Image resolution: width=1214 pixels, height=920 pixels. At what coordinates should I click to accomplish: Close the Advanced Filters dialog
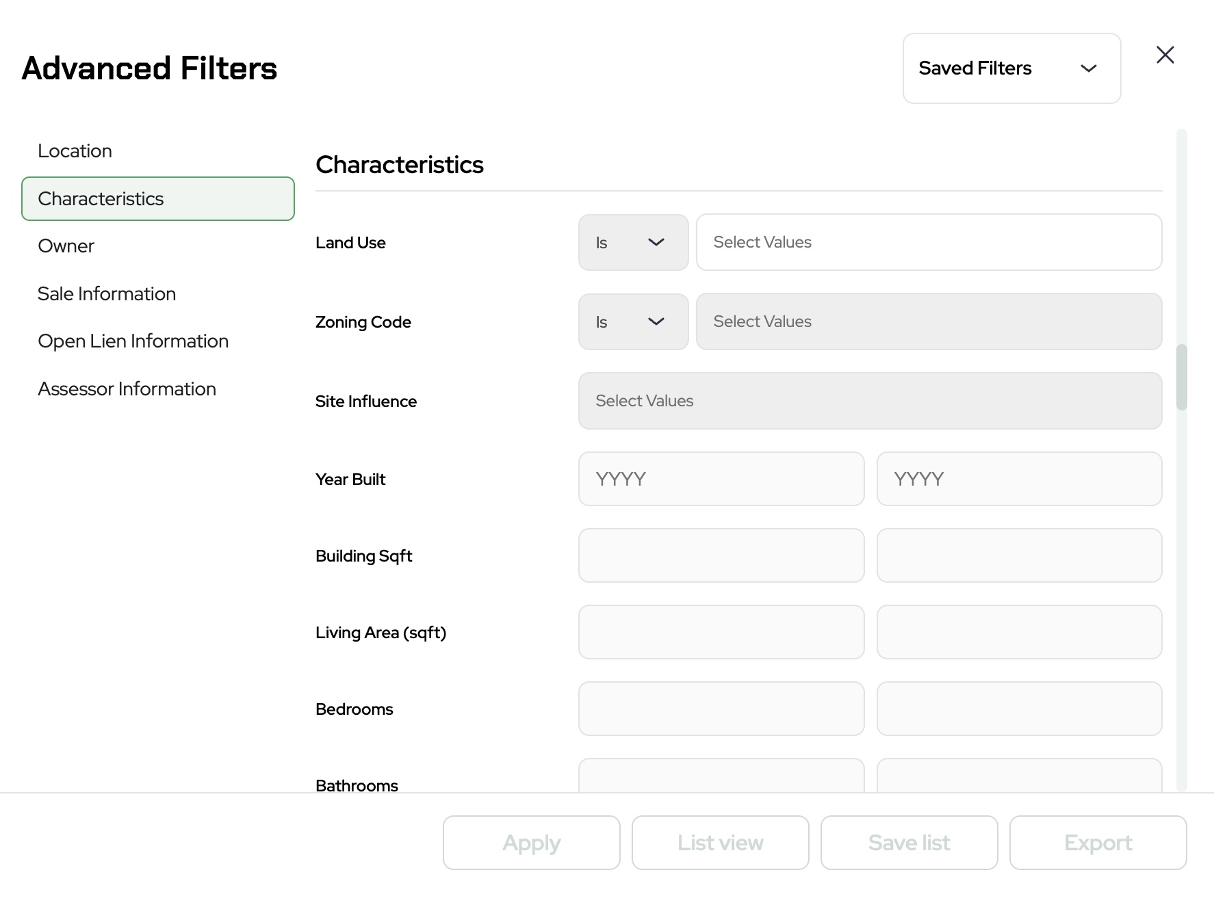point(1165,55)
